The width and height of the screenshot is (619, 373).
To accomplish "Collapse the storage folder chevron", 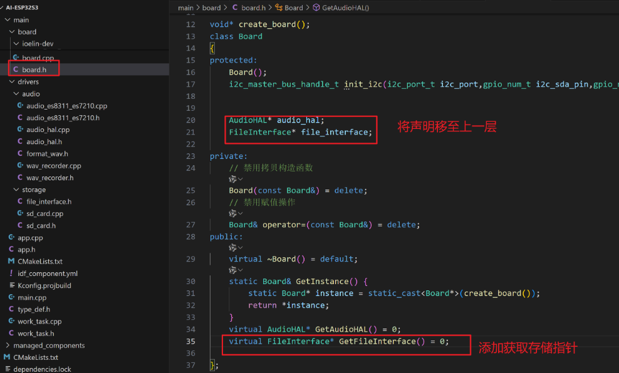I will [x=16, y=190].
